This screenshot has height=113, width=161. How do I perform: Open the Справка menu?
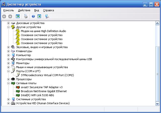(x=48, y=10)
